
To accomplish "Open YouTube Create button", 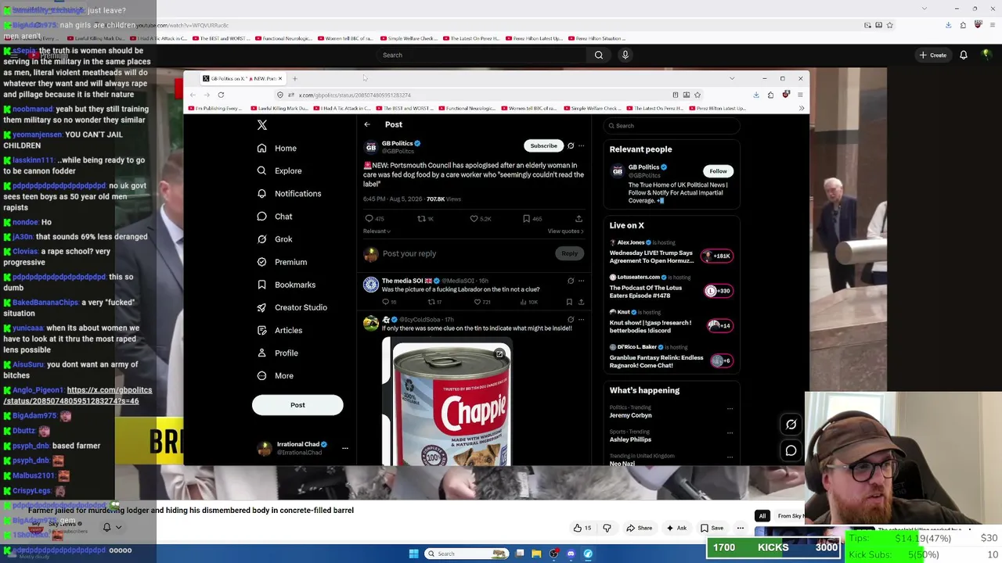I will click(933, 56).
